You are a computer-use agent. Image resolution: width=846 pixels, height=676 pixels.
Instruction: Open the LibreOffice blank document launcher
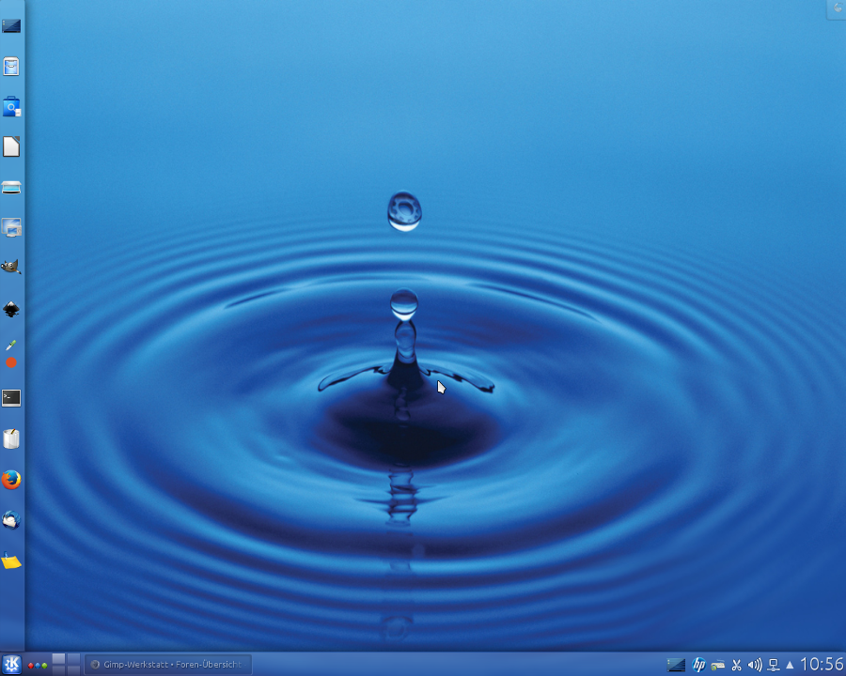[x=11, y=146]
